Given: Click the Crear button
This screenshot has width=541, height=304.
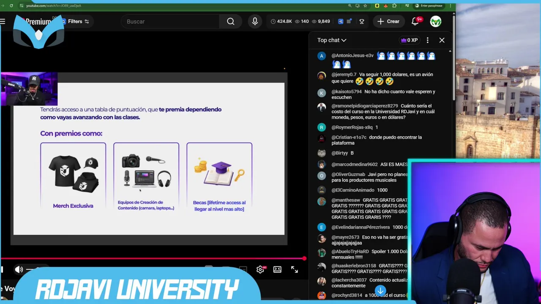Looking at the screenshot, I should (x=388, y=21).
